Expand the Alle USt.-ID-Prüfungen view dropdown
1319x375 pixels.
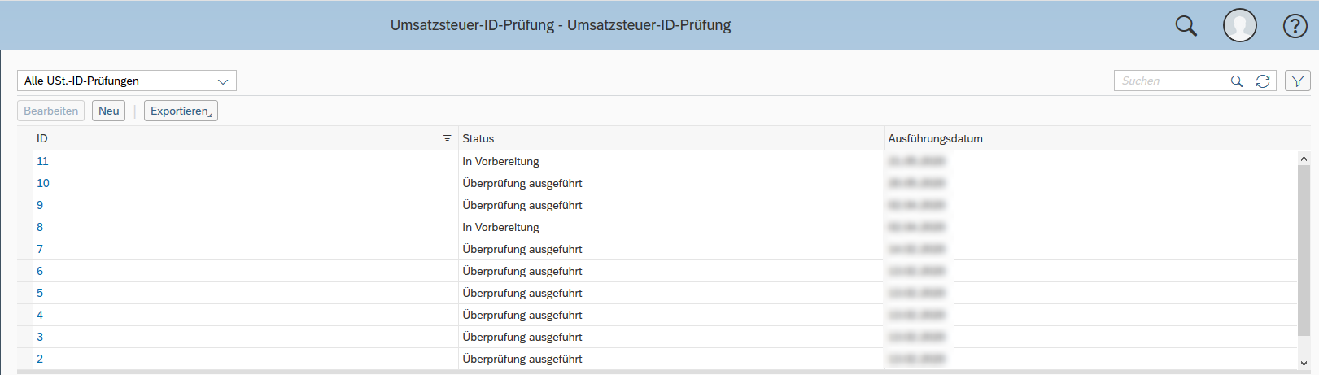pyautogui.click(x=222, y=81)
